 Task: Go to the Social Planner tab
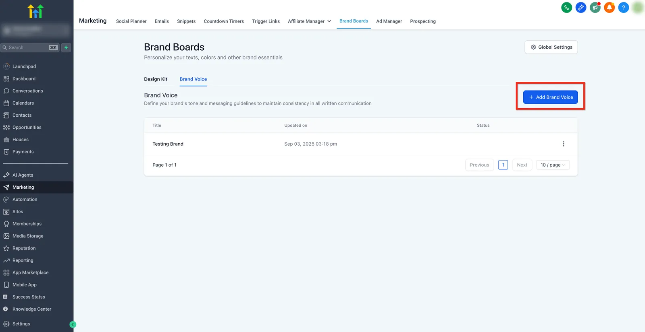(x=131, y=21)
